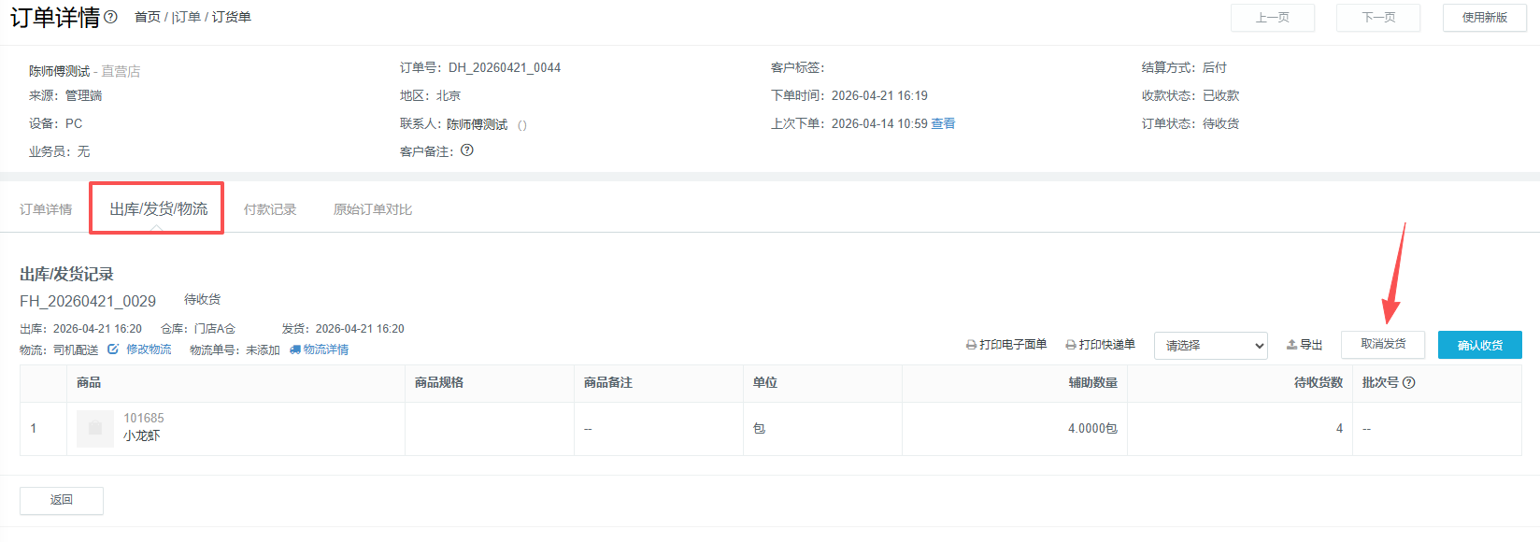
Task: Click the 门店A仓 warehouse text
Action: 215,329
